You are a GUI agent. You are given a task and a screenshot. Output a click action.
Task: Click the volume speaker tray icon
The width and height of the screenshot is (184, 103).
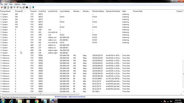tap(171, 102)
